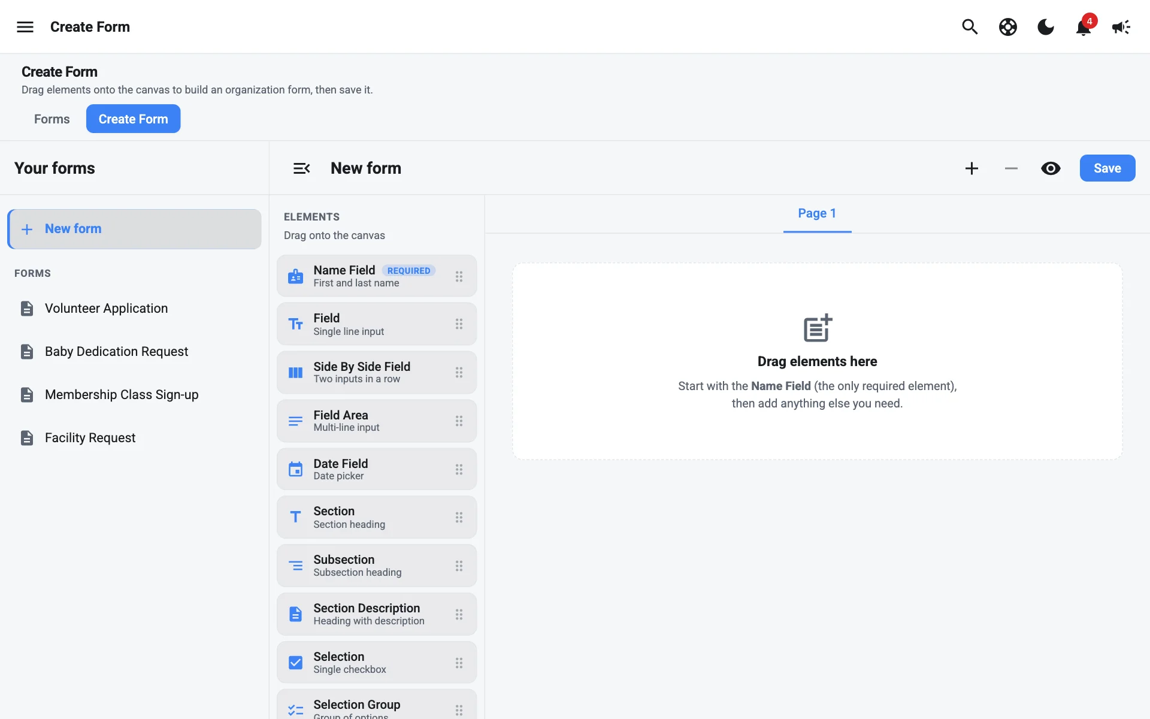Screen dimensions: 1150x719
Task: Grab the Field Area drag handle
Action: click(x=459, y=421)
